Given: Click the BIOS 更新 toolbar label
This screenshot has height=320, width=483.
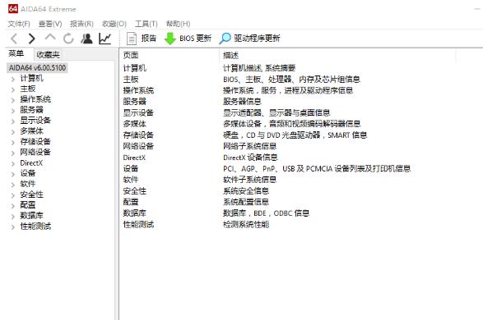Looking at the screenshot, I should click(195, 39).
